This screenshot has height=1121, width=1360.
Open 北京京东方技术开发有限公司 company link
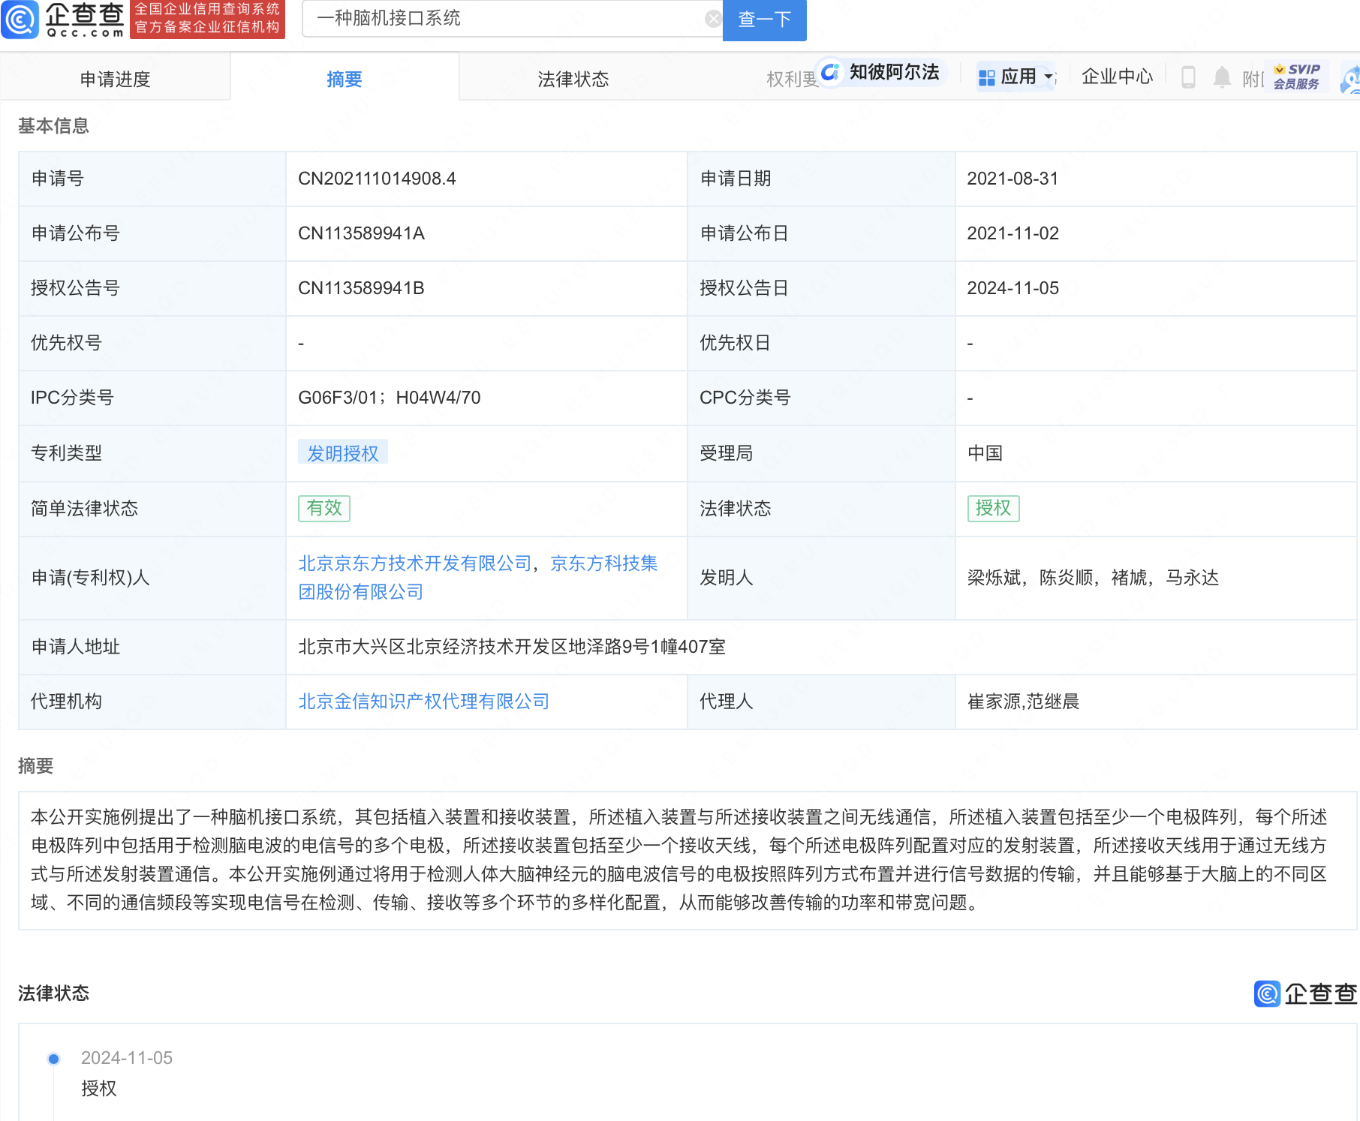click(x=415, y=564)
